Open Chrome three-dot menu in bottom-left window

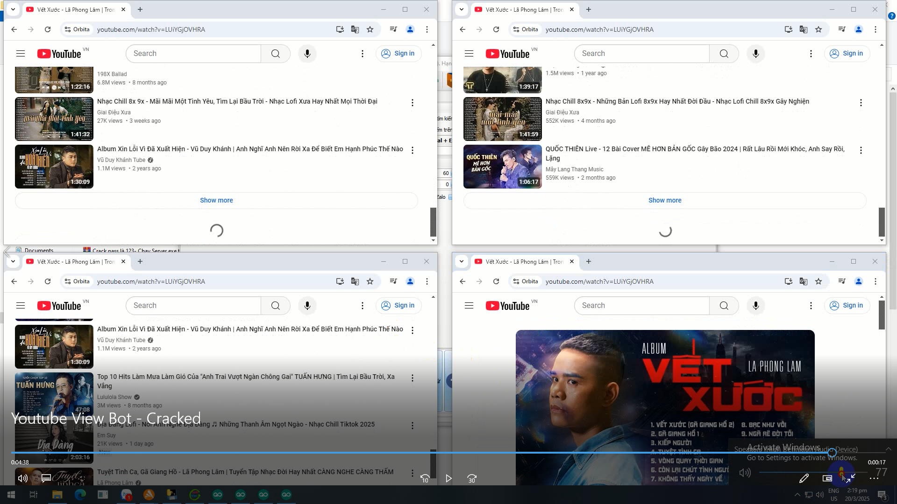(x=427, y=281)
